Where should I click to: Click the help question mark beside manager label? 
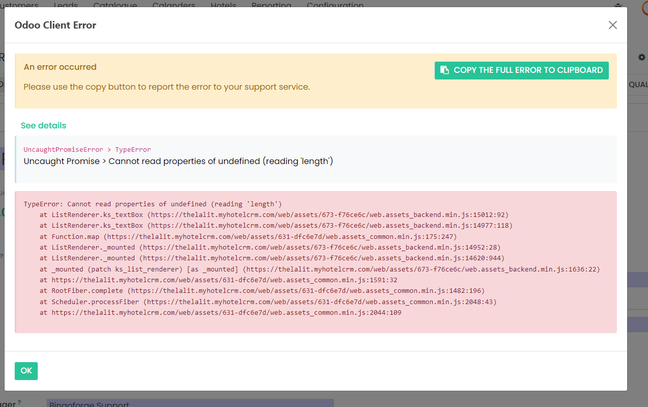[x=19, y=402]
